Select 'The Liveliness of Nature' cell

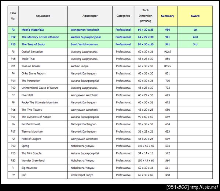(43, 117)
